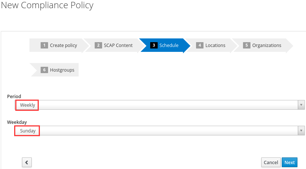Jump to the Locations step
This screenshot has width=306, height=169.
pos(215,46)
